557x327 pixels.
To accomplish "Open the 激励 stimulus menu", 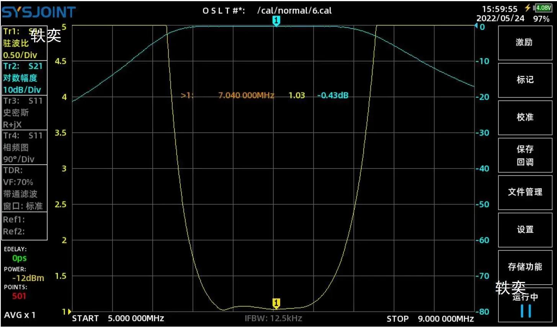I will pyautogui.click(x=525, y=42).
